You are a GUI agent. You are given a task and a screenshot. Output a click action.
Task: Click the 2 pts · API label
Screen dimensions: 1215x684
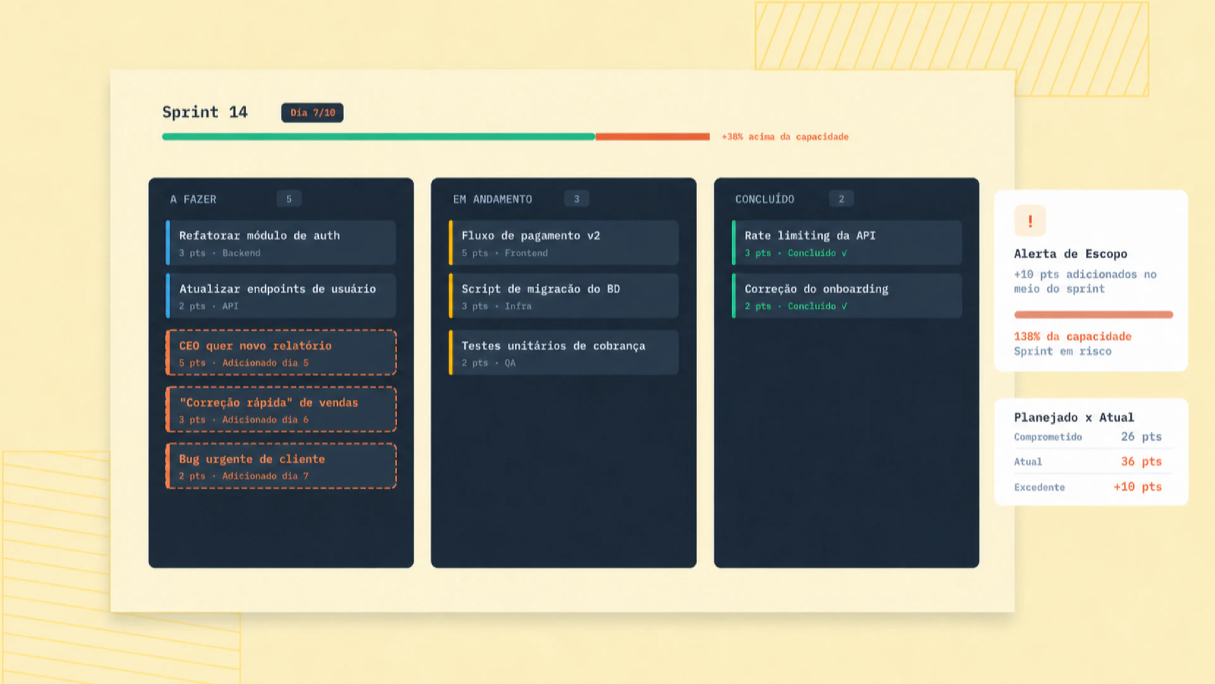pyautogui.click(x=209, y=306)
